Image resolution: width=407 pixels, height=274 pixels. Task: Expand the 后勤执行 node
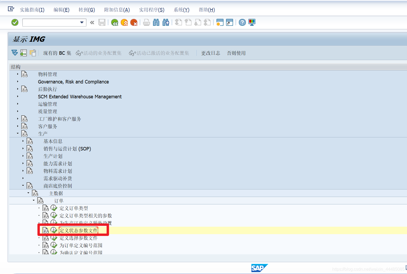18,89
